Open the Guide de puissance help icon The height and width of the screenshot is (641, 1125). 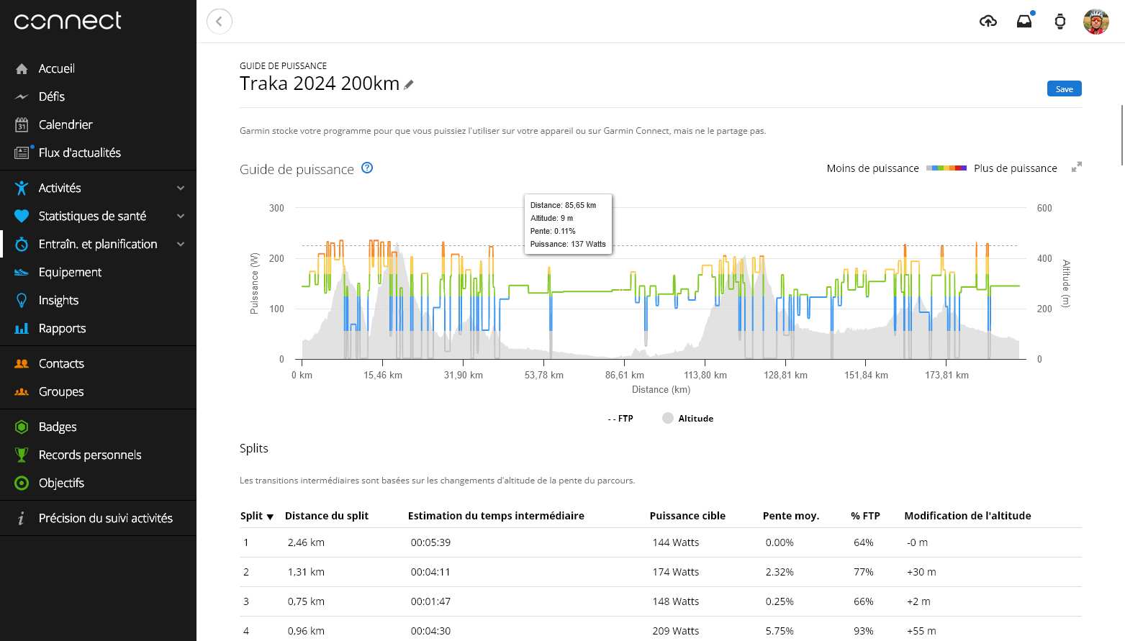[367, 168]
